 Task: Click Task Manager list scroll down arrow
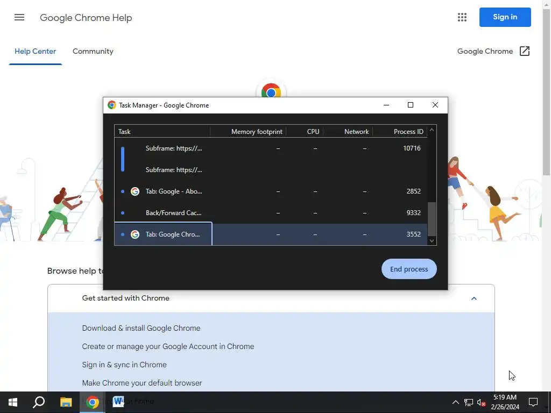coord(432,241)
